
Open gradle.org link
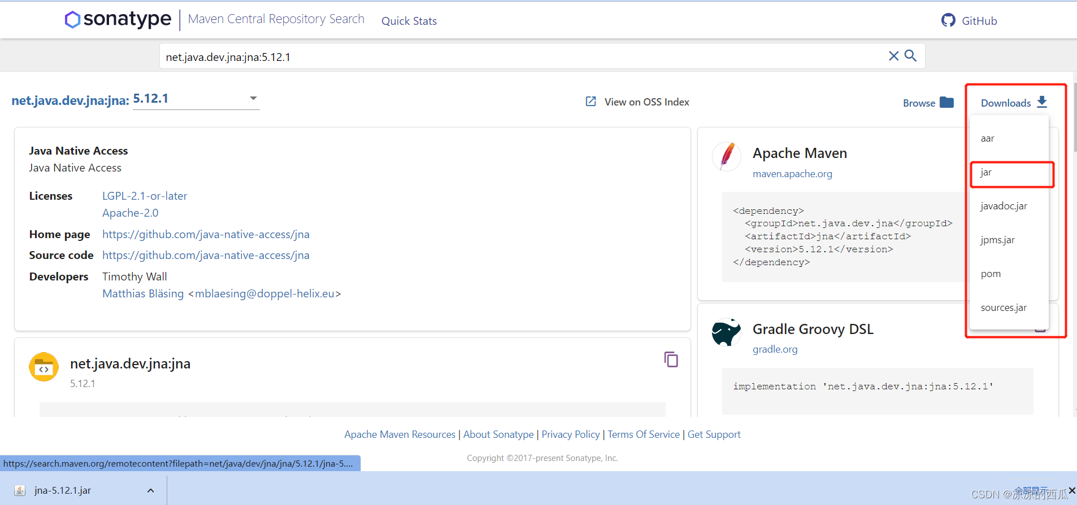click(x=775, y=349)
